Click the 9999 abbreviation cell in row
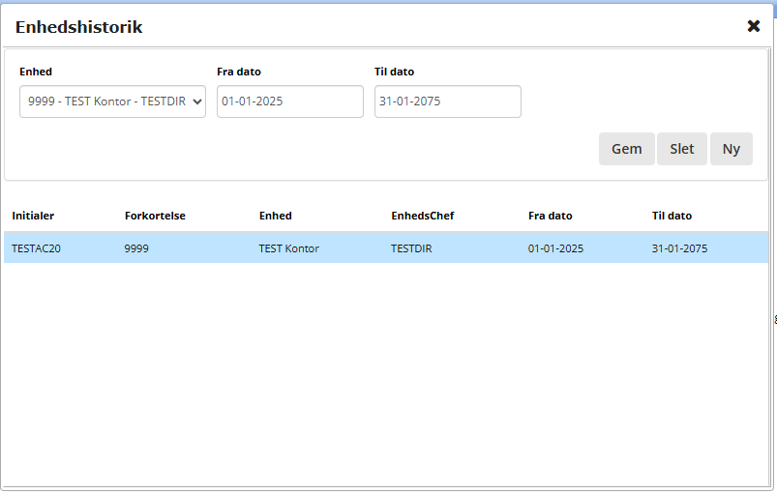Viewport: 777px width, 494px height. click(137, 248)
